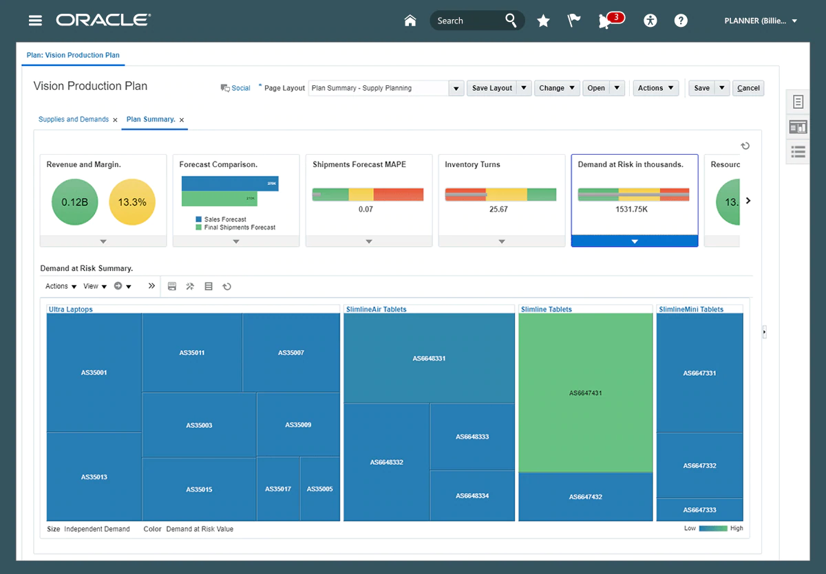Expand the Save Layout dropdown arrow
Viewport: 826px width, 574px height.
pyautogui.click(x=524, y=88)
